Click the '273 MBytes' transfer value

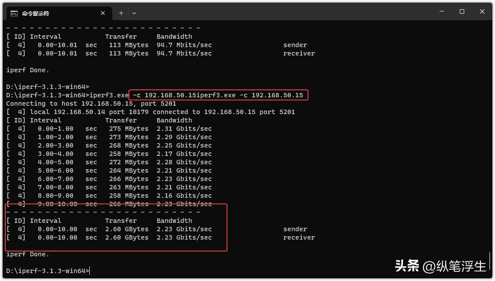(x=129, y=137)
